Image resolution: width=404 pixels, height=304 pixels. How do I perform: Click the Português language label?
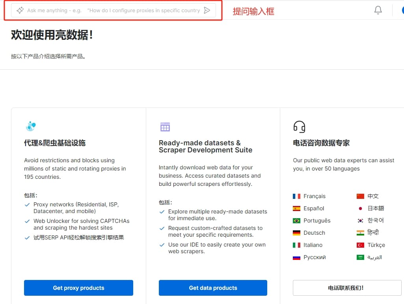(317, 221)
